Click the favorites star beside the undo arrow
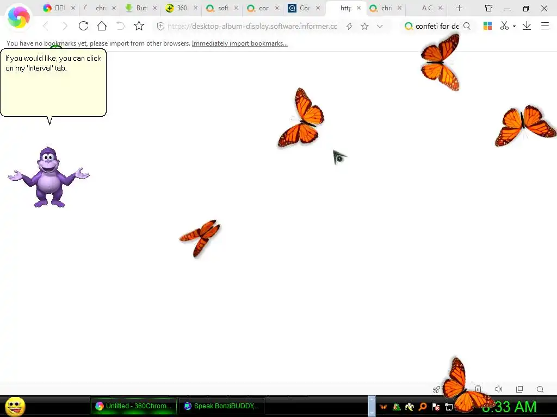557x417 pixels. pyautogui.click(x=139, y=26)
